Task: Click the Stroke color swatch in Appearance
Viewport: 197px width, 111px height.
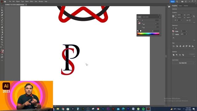Action: tap(173, 31)
